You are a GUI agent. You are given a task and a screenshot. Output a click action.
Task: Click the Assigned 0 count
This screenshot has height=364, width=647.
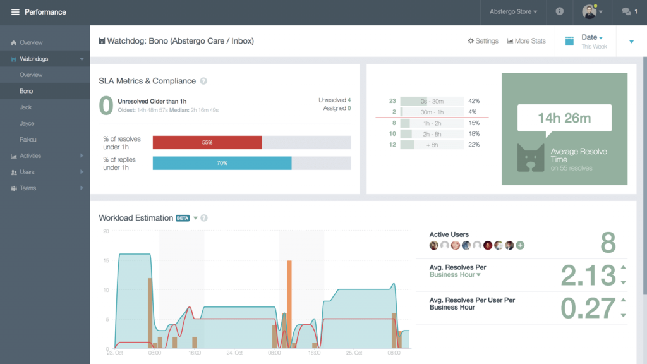[x=337, y=108]
